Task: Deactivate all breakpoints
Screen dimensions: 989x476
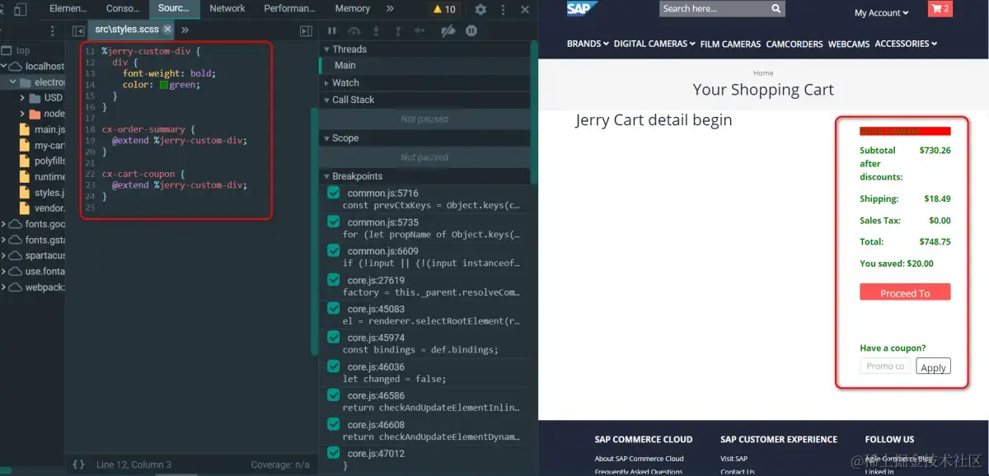Action: [448, 30]
